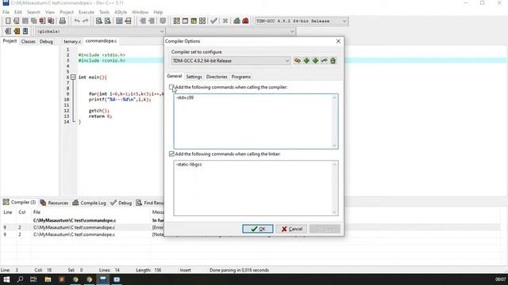Click the Goto function toolbar icon
Viewport: 508px width, 285px height.
pyautogui.click(x=119, y=21)
